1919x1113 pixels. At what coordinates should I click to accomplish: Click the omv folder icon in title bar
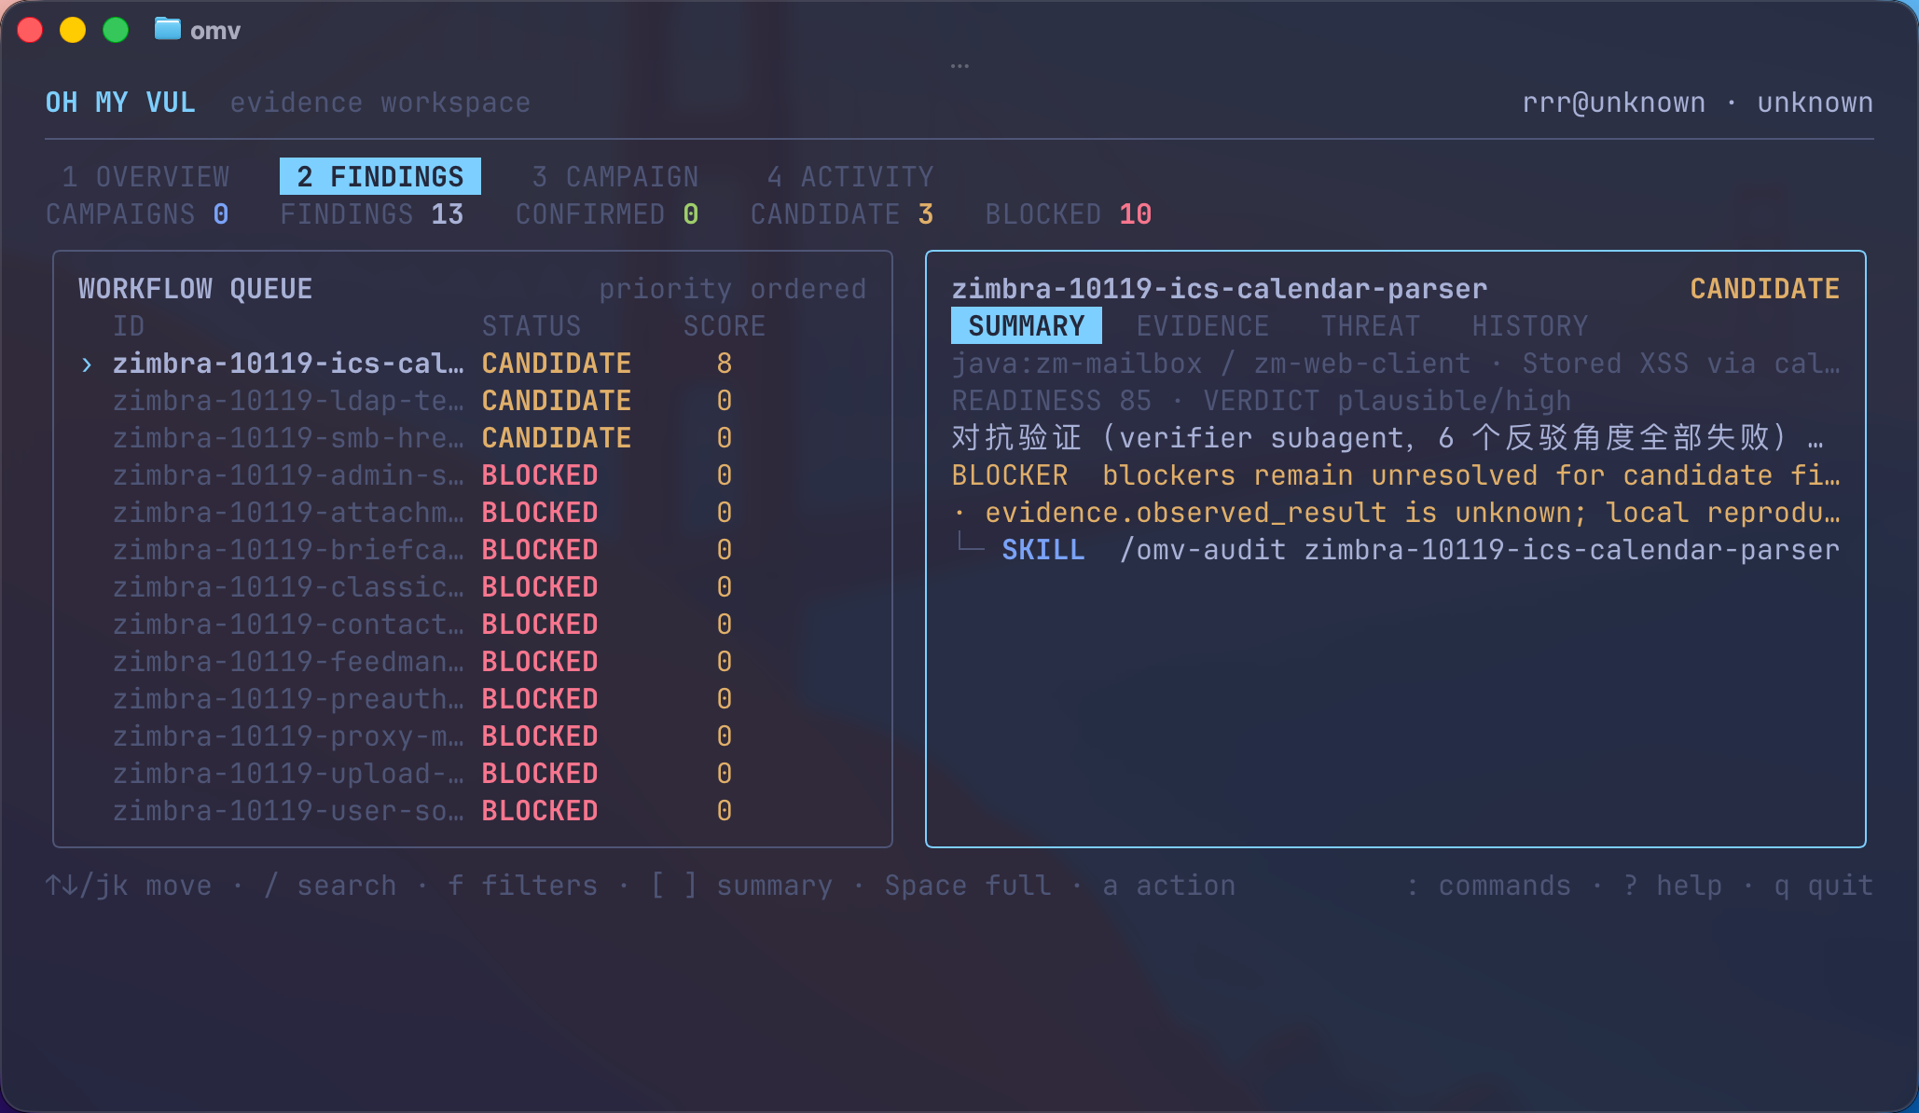(168, 29)
